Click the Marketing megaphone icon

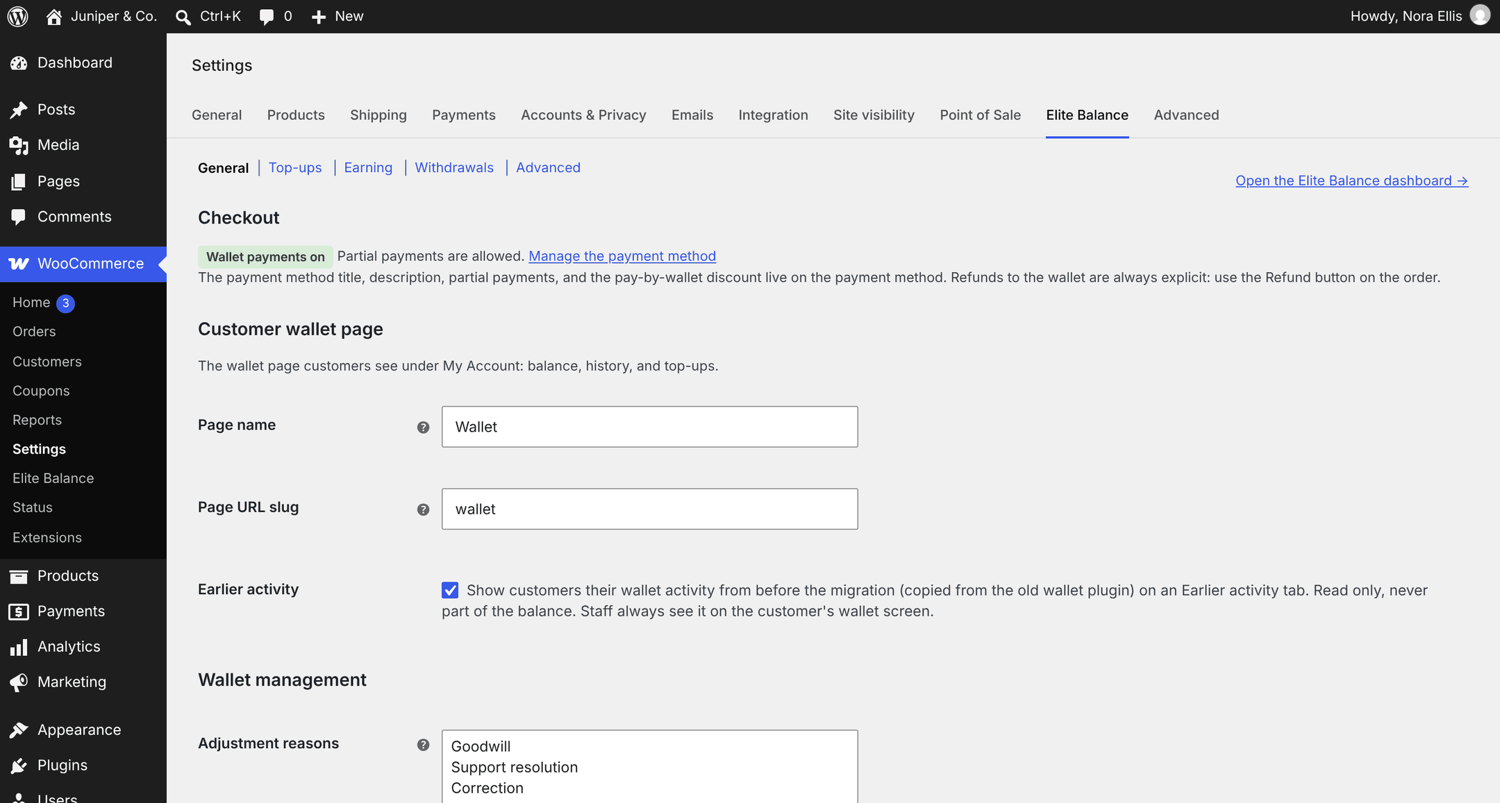pos(19,682)
